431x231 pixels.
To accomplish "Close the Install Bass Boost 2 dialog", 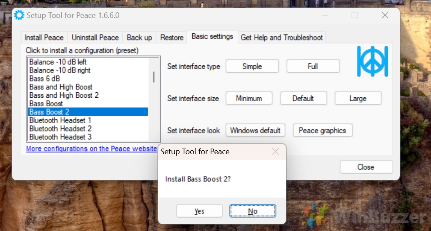I will [x=275, y=152].
